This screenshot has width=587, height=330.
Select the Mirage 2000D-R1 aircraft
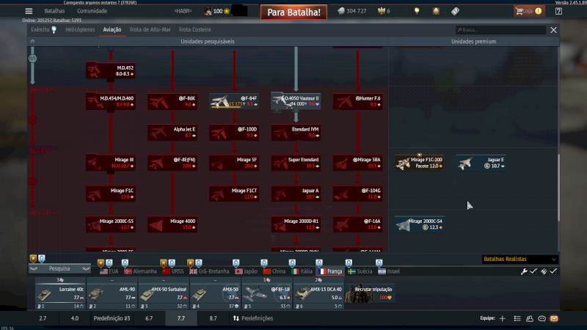pos(296,224)
